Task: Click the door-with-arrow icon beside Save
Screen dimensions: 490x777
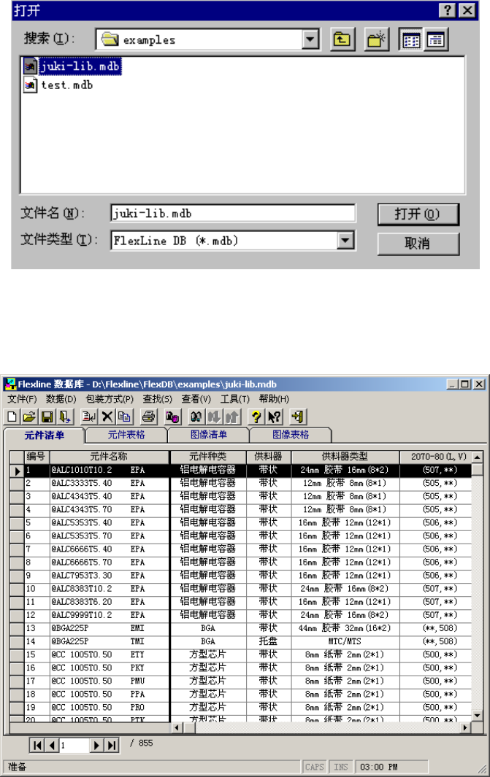Action: [x=65, y=417]
